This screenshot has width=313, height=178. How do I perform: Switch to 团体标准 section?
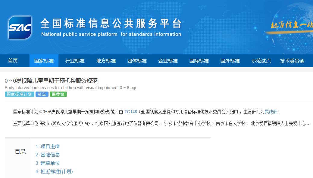(x=137, y=61)
